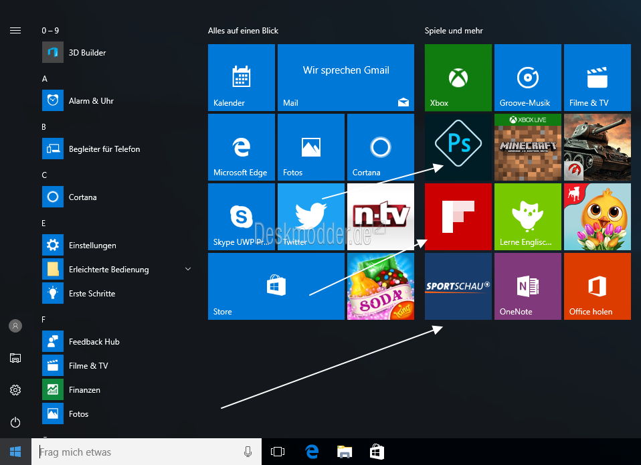Open Cortana from the app list
Screen dimensions: 641x465
point(116,197)
